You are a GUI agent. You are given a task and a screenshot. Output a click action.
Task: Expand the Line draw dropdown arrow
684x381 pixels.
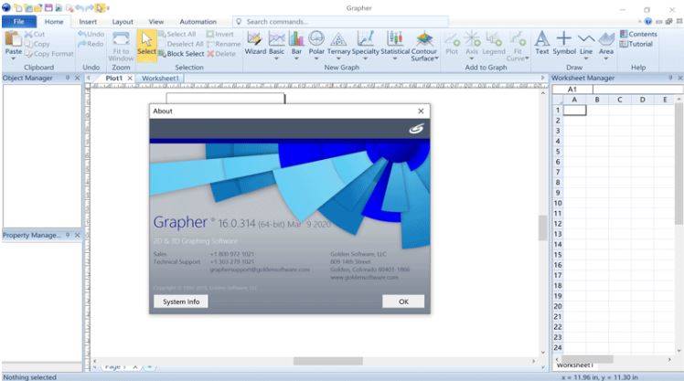[x=586, y=58]
